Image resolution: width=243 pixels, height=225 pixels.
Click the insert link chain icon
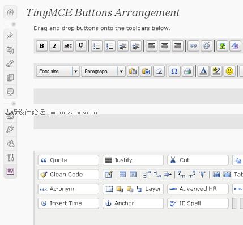(193, 46)
